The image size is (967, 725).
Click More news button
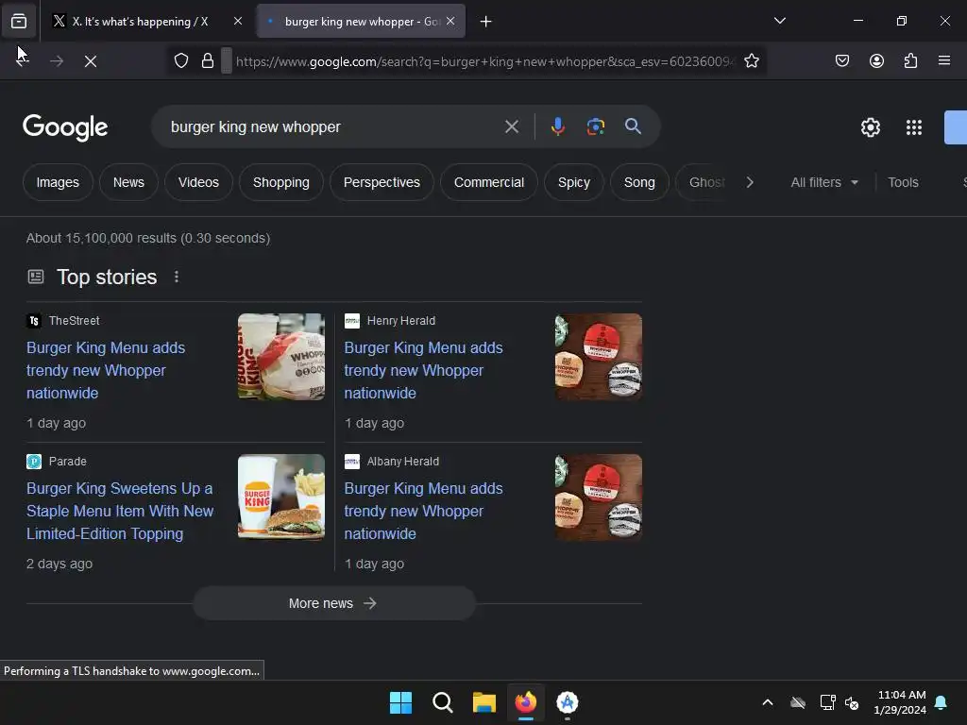point(334,603)
